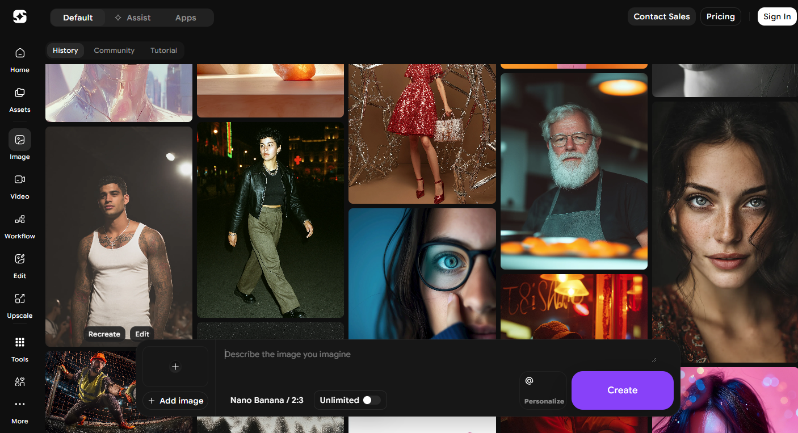Click Recreate on the tank top photo
The image size is (798, 433).
click(104, 334)
